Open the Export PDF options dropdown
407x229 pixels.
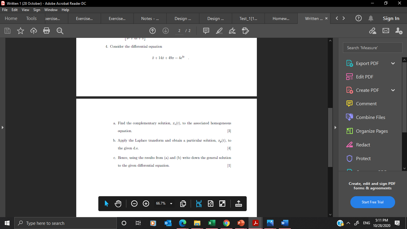(393, 63)
